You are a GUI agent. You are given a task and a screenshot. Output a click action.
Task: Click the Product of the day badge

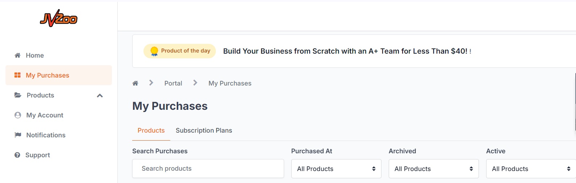(x=180, y=51)
